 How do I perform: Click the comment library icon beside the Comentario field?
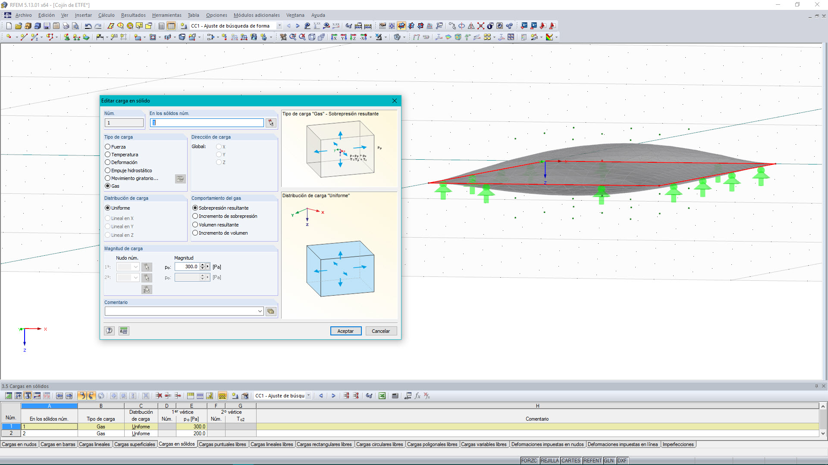pos(271,311)
